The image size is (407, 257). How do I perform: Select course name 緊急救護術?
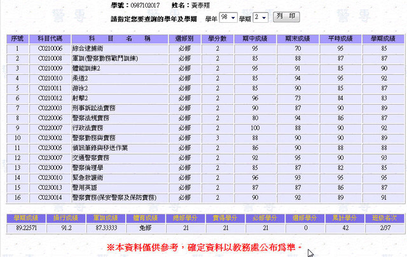[88, 178]
